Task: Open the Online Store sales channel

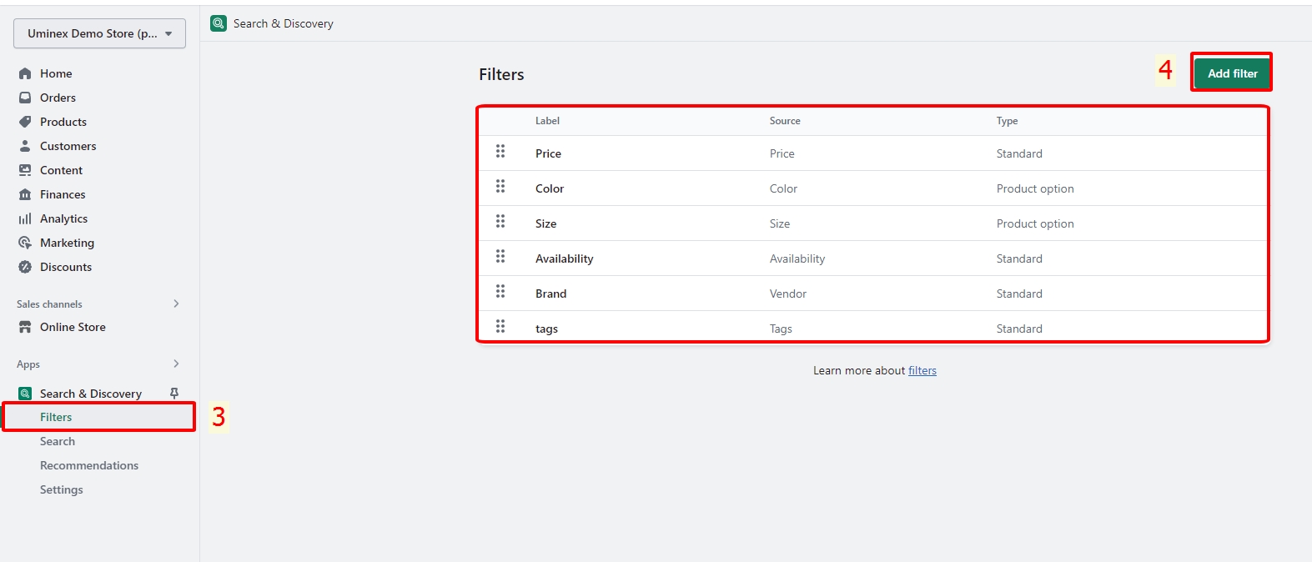Action: pos(73,327)
